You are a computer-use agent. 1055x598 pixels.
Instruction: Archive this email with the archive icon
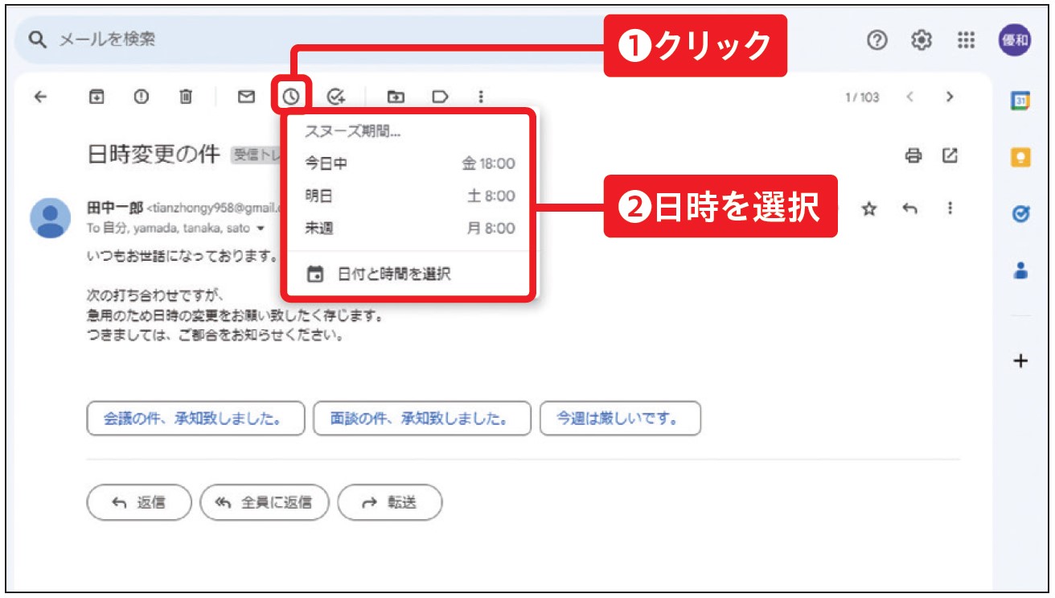[96, 97]
